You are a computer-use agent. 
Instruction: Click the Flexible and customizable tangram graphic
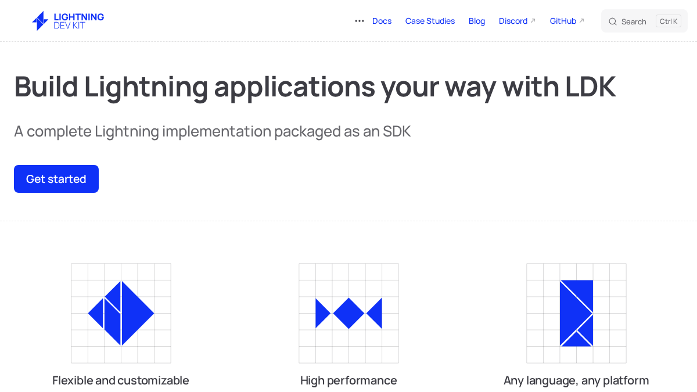(x=121, y=313)
